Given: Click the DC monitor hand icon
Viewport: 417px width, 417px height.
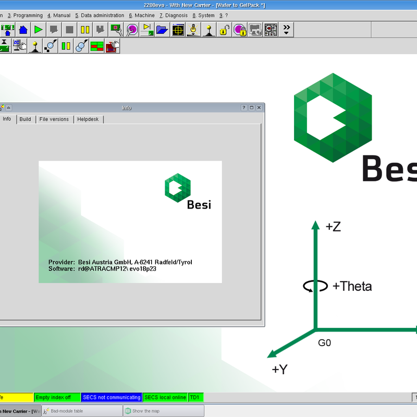Looking at the screenshot, I should coord(19,46).
